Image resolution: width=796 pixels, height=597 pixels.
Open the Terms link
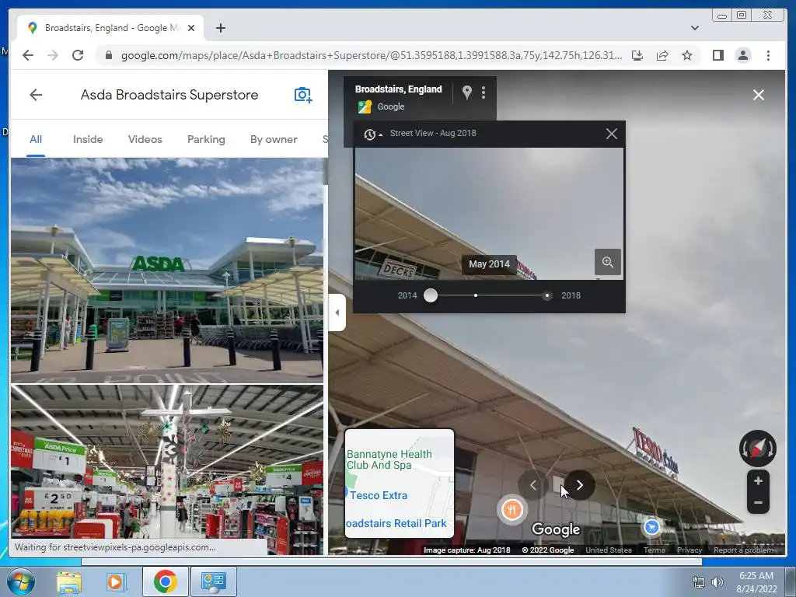click(x=654, y=550)
